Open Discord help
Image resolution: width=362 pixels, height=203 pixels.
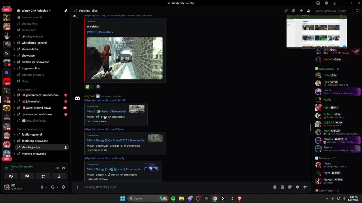pos(326,3)
